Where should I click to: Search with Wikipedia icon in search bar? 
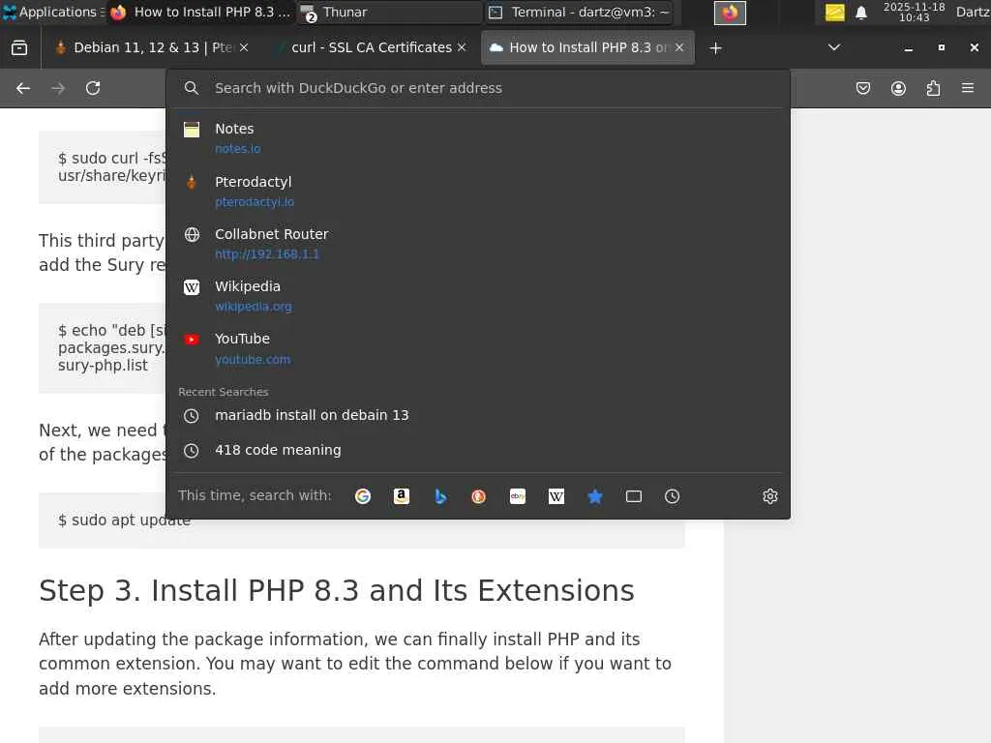click(x=556, y=496)
